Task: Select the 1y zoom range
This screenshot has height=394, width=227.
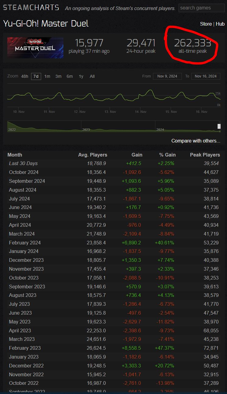Action: click(x=81, y=76)
